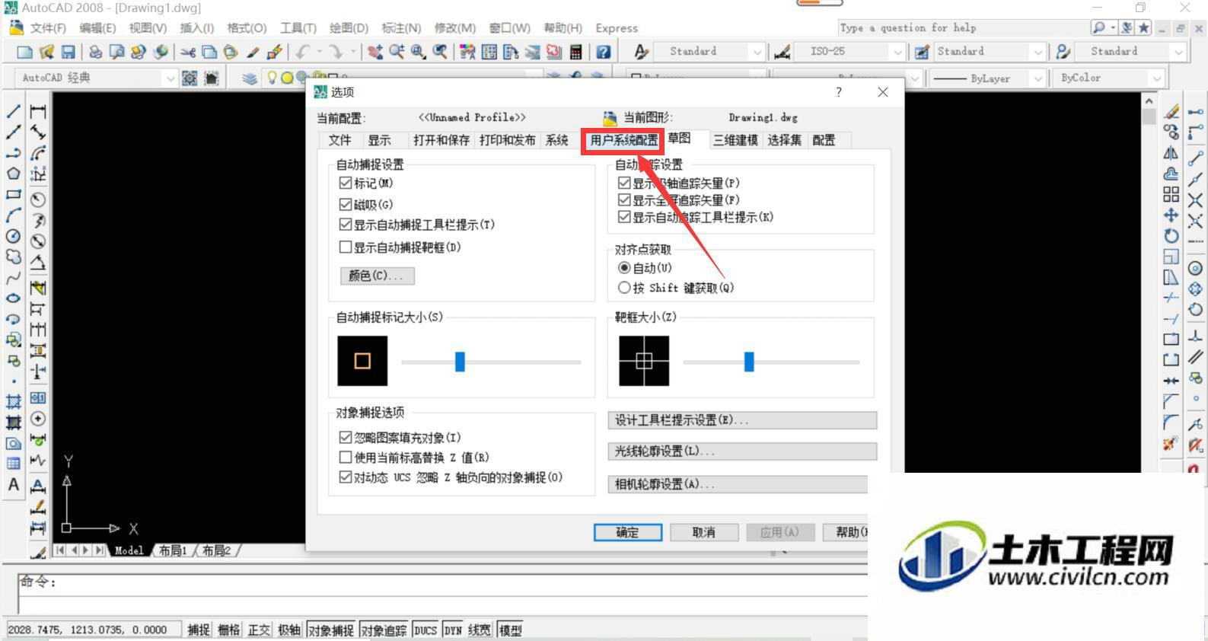The image size is (1208, 641).
Task: Click the 确定 button
Action: tap(628, 532)
